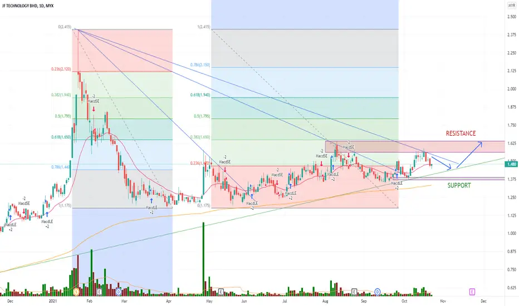
Task: Click the Aug label on time axis
Action: click(x=325, y=301)
